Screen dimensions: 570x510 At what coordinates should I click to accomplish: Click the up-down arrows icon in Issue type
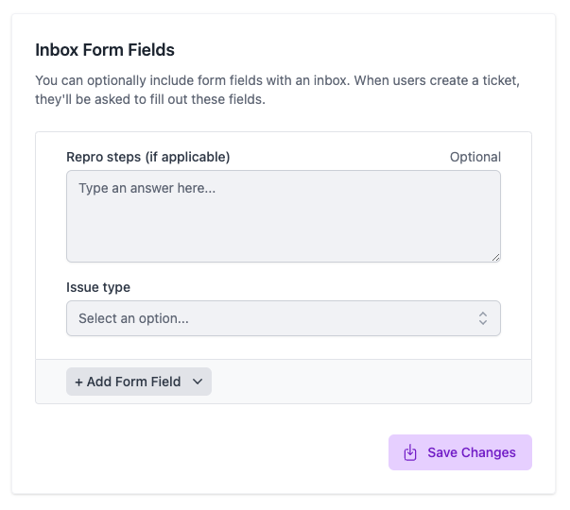pos(483,318)
